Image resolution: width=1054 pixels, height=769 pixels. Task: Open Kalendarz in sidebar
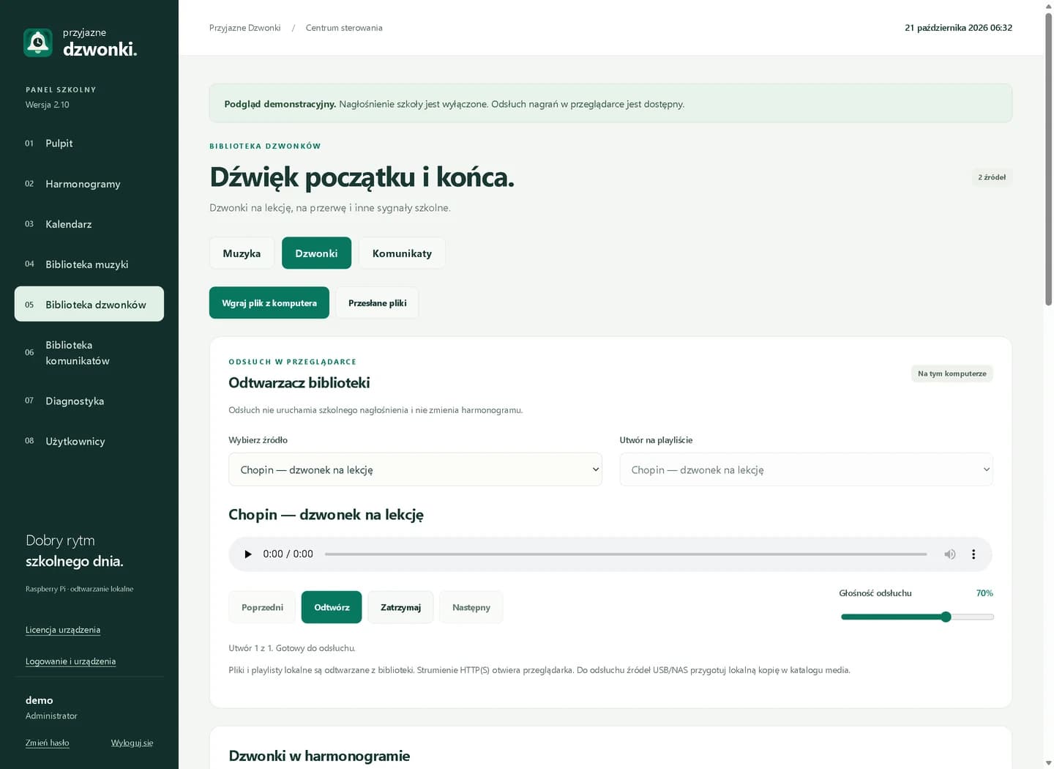(x=89, y=224)
